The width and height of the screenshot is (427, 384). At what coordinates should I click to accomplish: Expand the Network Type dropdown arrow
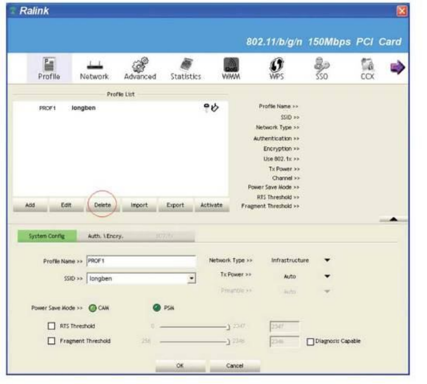(x=327, y=260)
